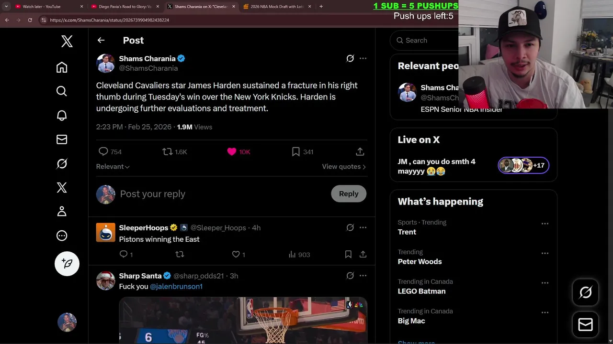Open a new browser tab
The height and width of the screenshot is (344, 613).
coord(321,7)
